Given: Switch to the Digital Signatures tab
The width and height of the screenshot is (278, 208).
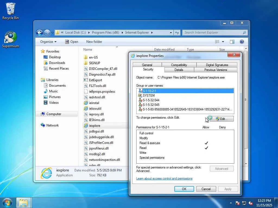Looking at the screenshot, I should point(217,65).
